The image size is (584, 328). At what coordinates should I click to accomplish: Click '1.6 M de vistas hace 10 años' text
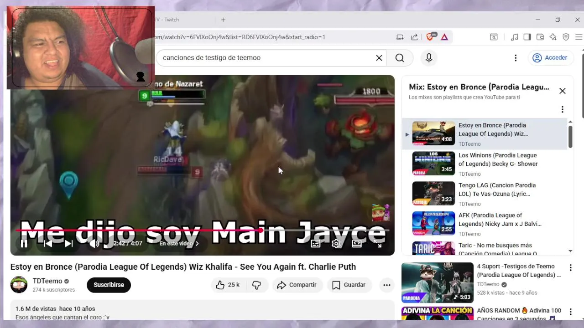click(55, 309)
